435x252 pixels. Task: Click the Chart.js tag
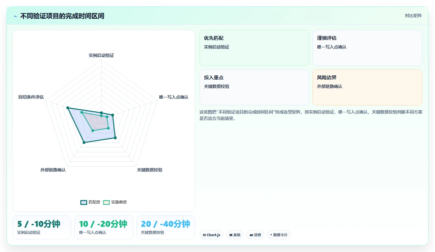click(x=212, y=235)
